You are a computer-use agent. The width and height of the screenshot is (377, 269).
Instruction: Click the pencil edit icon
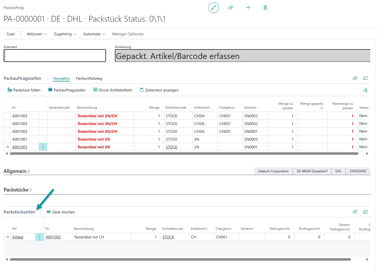213,8
